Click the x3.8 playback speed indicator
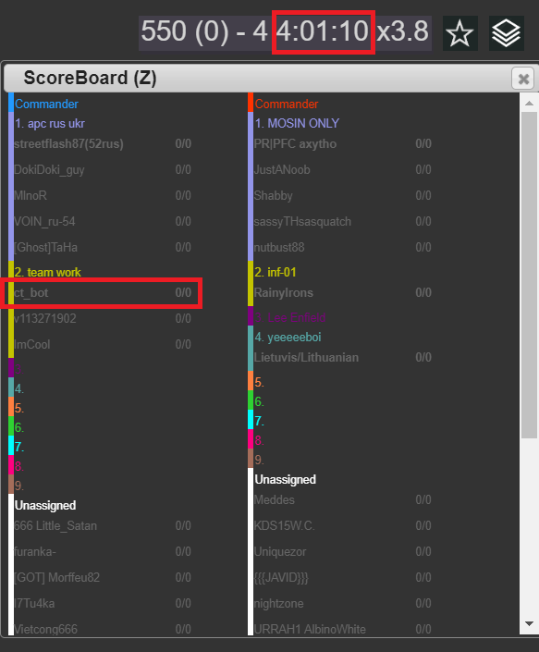 [402, 32]
